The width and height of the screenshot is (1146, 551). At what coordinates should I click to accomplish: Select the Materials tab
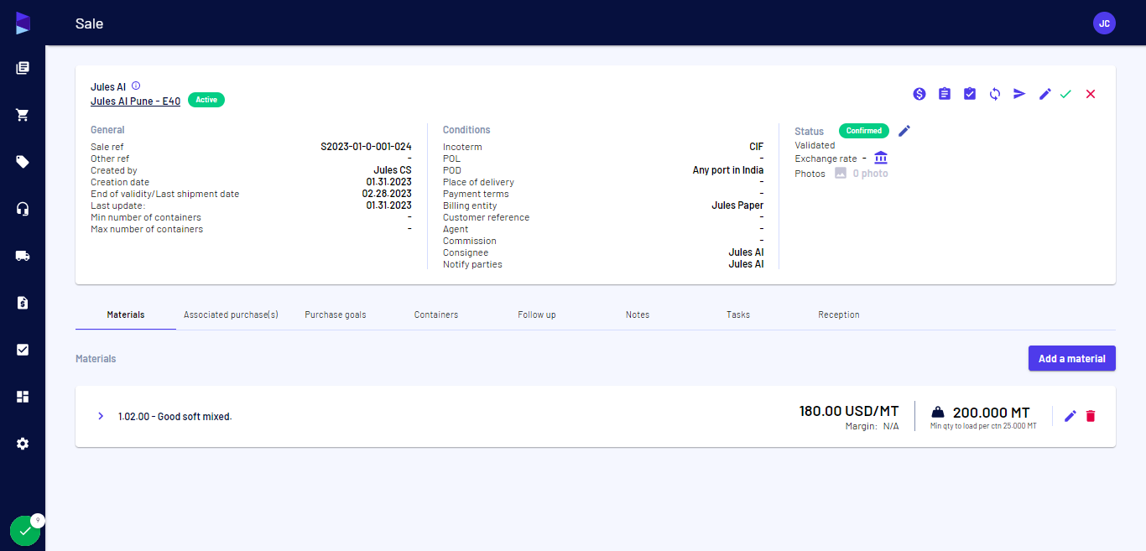[x=126, y=314]
